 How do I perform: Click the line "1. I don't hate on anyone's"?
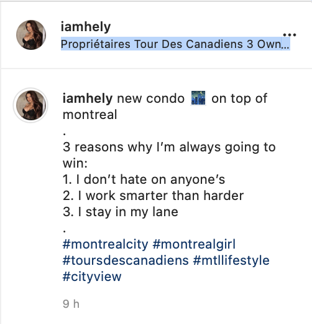tap(144, 179)
